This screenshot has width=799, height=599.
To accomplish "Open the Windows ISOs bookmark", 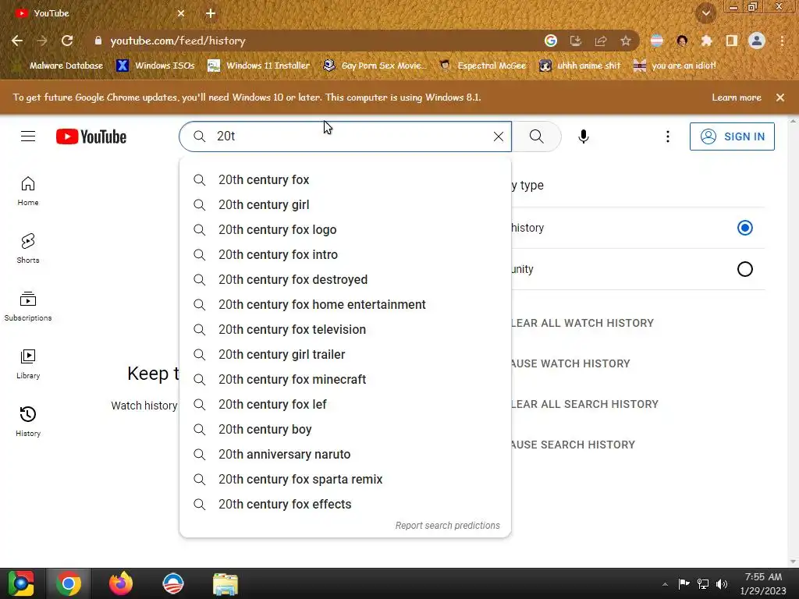I will coord(156,66).
